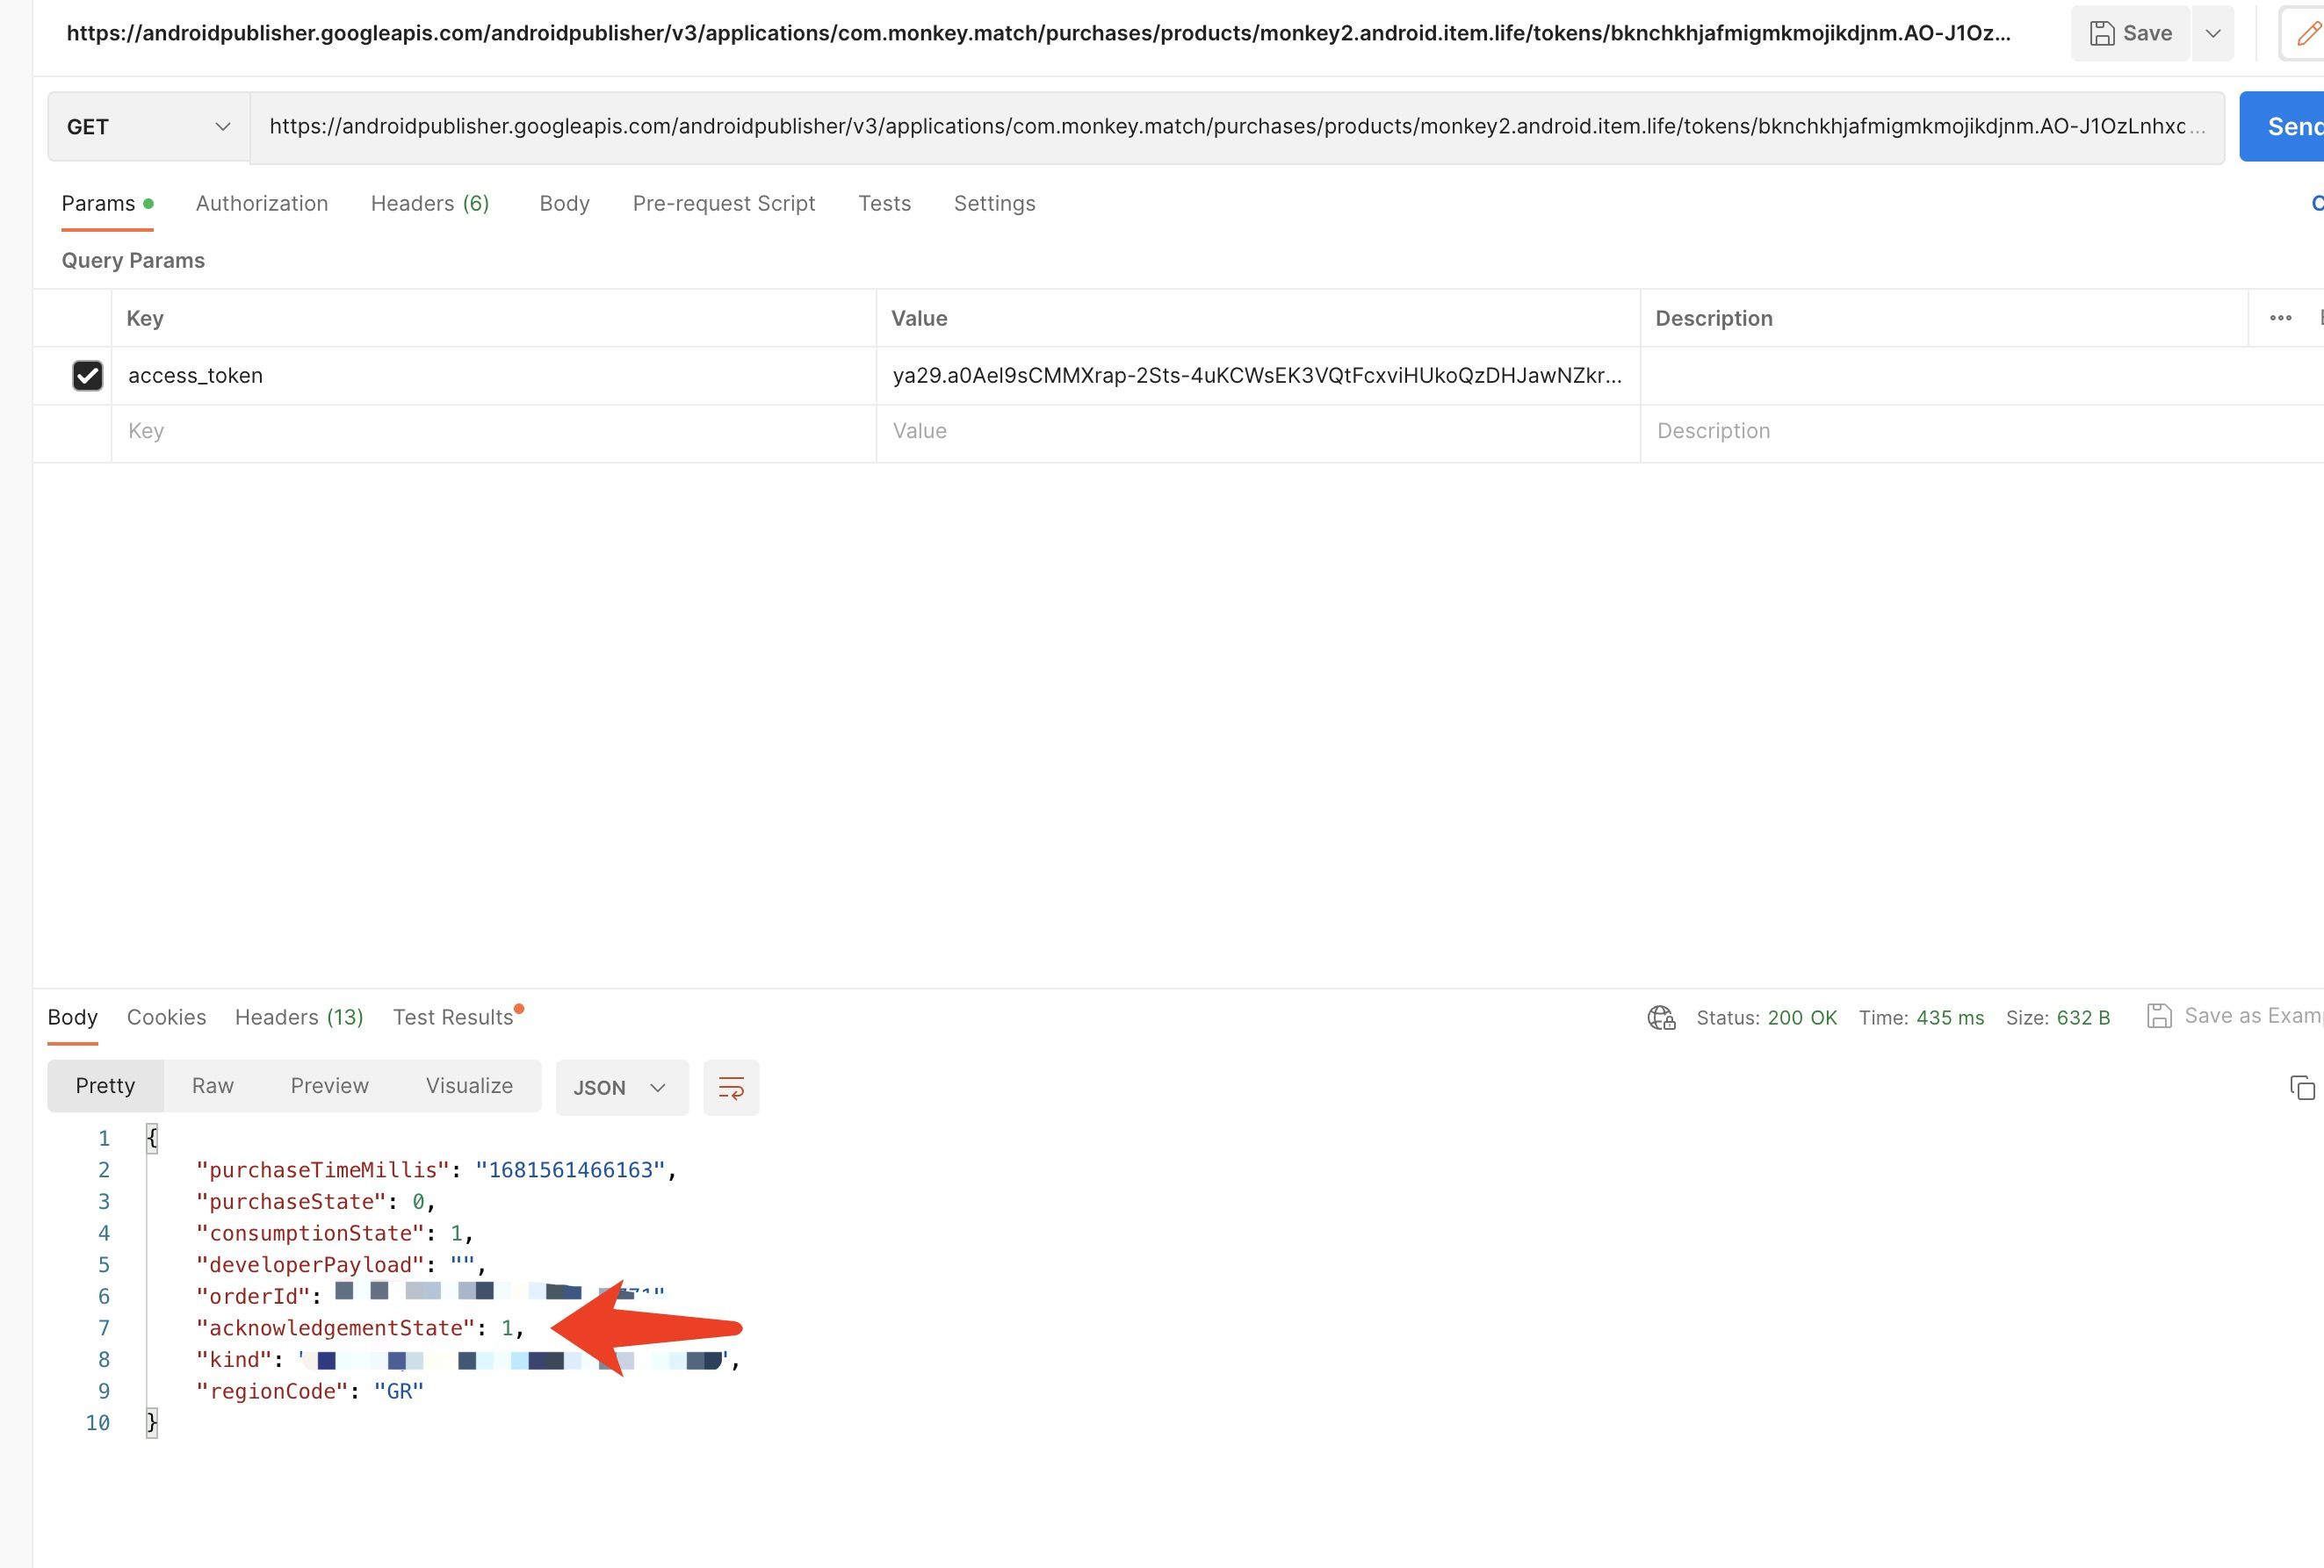Click the pencil edit icon at top right
Viewport: 2324px width, 1568px height.
tap(2306, 33)
